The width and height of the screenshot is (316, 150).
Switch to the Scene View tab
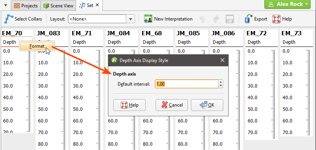point(58,5)
